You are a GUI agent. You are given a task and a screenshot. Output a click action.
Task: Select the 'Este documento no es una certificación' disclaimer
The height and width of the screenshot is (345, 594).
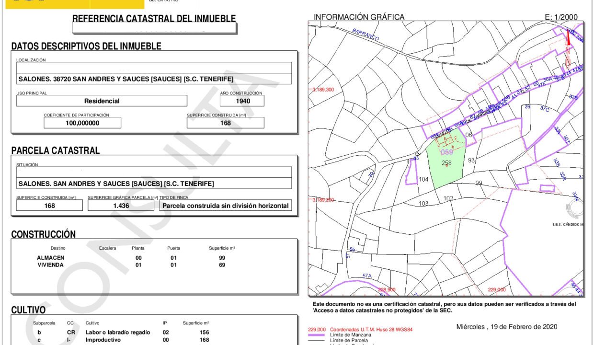445,307
